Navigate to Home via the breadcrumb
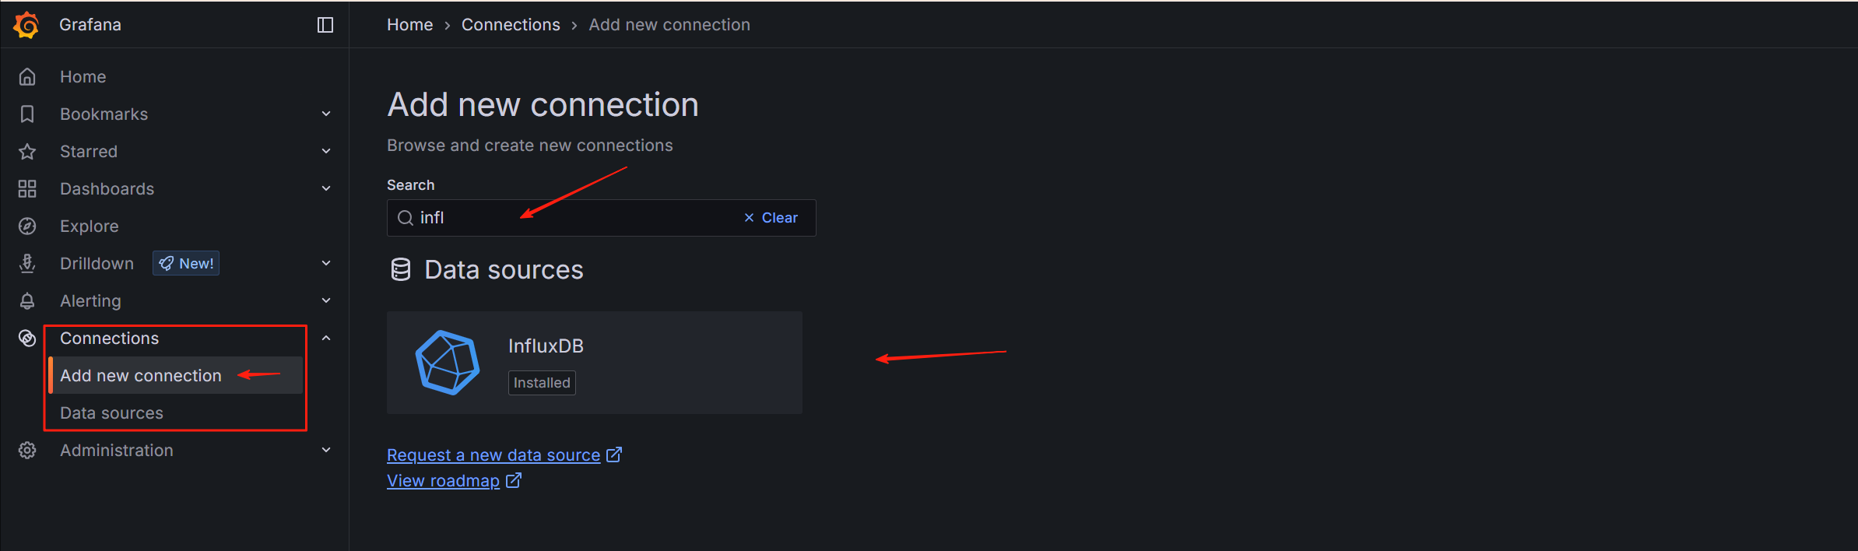The image size is (1858, 551). coord(409,24)
